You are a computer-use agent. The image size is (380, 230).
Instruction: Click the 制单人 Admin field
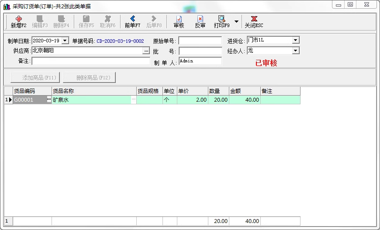(200, 61)
